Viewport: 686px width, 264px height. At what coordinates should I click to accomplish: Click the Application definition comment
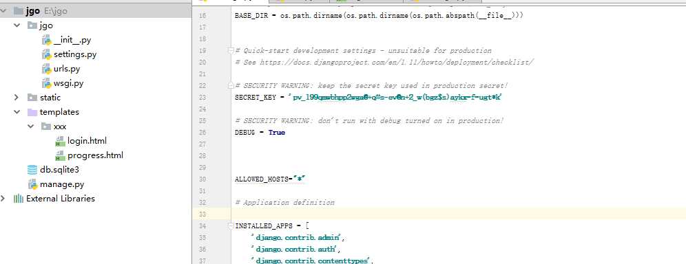[x=285, y=203]
